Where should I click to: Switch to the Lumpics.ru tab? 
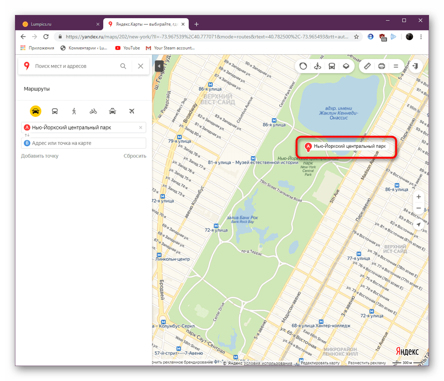tap(59, 24)
